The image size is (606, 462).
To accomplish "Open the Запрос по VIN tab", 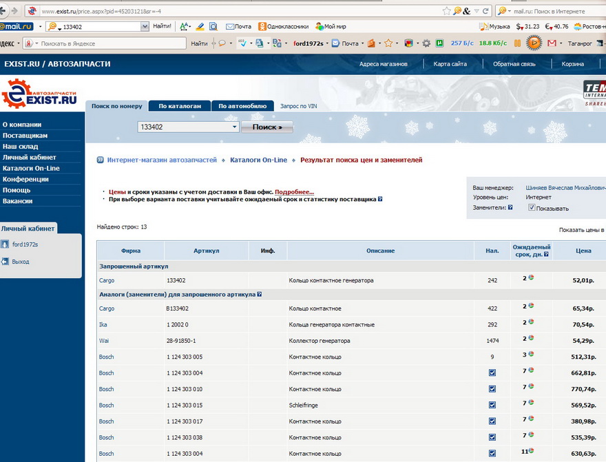I will [298, 106].
